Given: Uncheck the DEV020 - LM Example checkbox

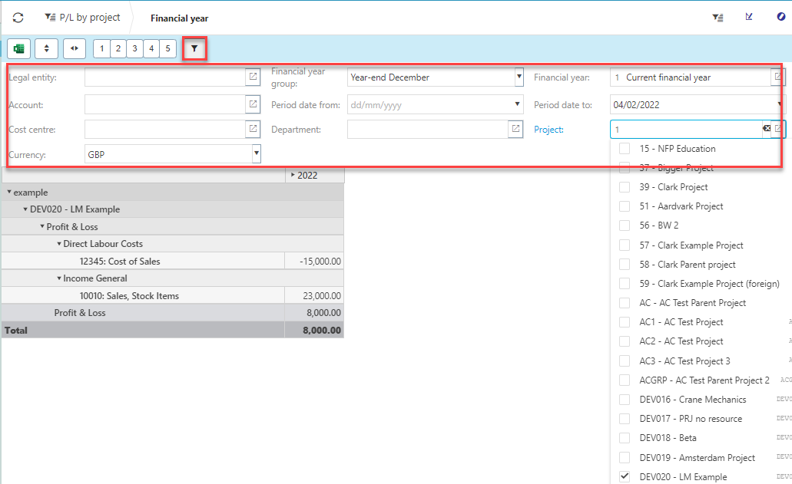Looking at the screenshot, I should pos(625,476).
